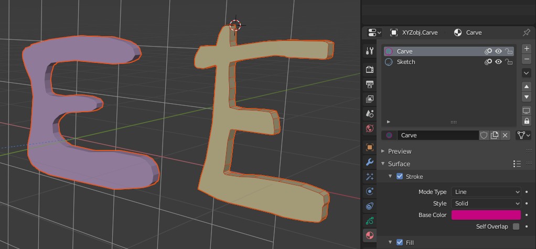Add a new material slot
Screen dimensions: 536x249
tap(527, 49)
